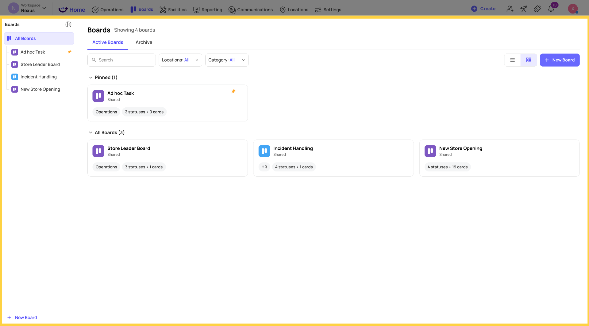Open Operations in top navigation

tap(108, 10)
